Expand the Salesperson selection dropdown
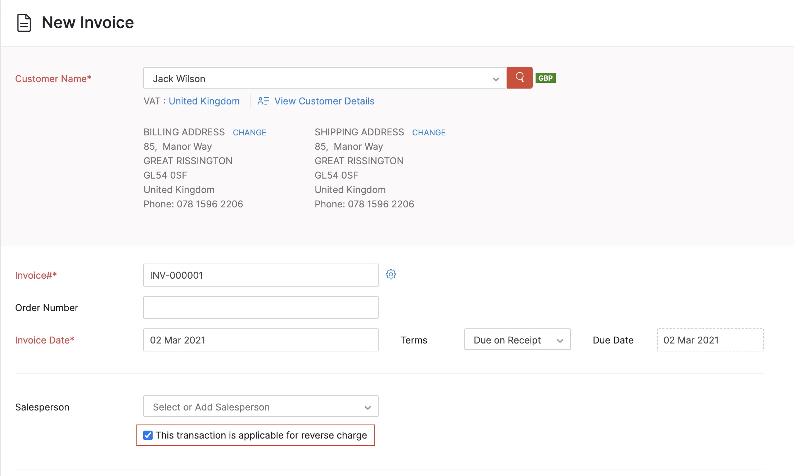794x476 pixels. tap(367, 406)
